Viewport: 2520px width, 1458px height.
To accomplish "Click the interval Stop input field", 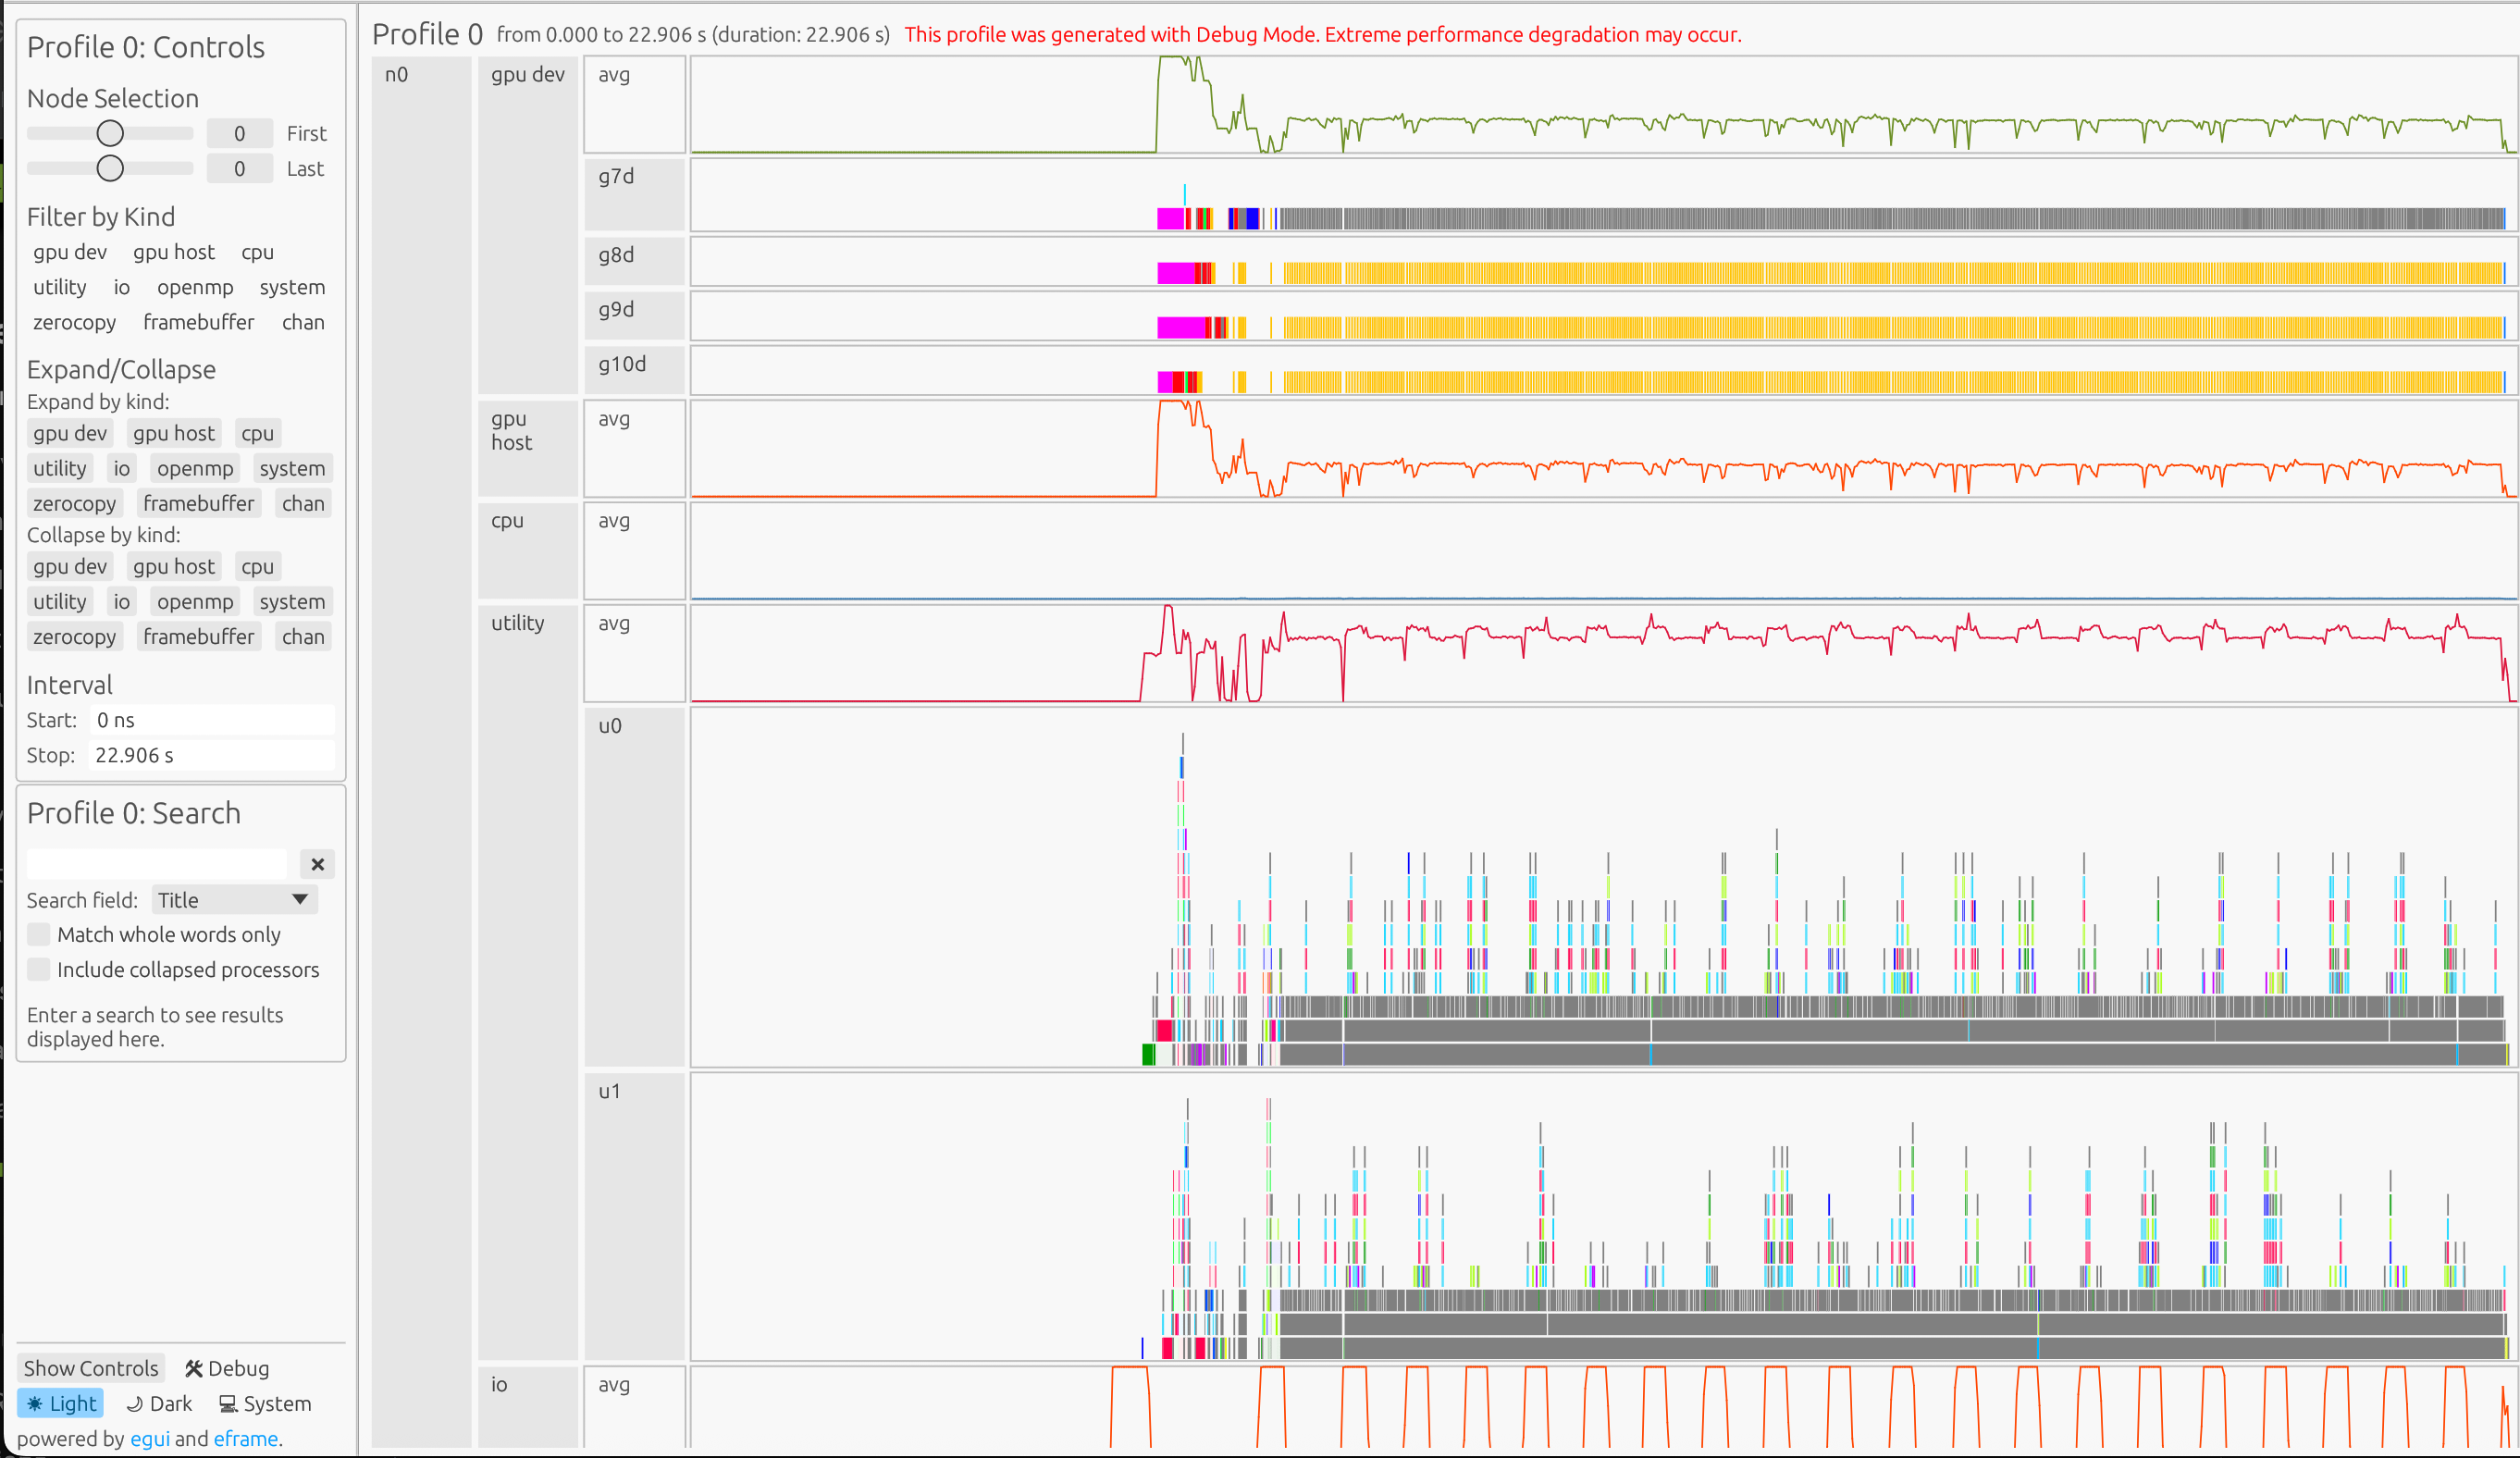I will pyautogui.click(x=211, y=755).
